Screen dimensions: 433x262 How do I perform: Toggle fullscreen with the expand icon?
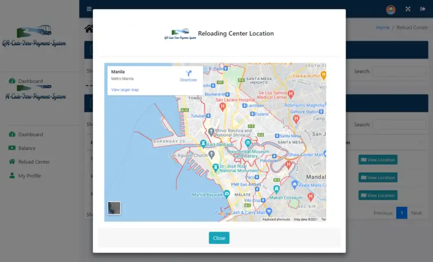click(x=408, y=9)
